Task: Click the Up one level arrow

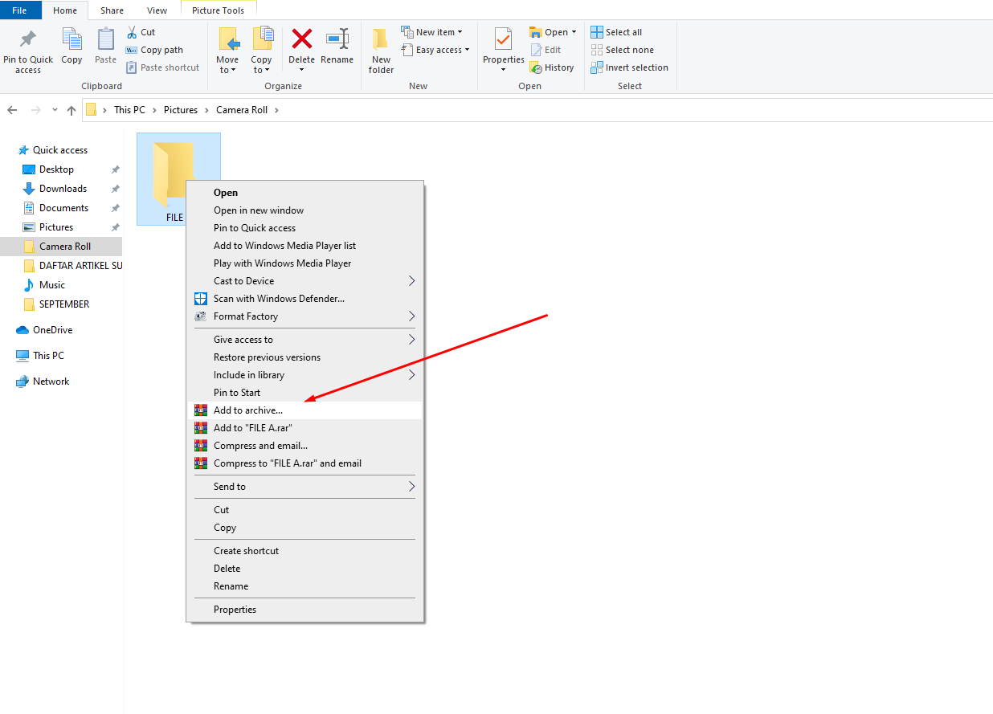Action: point(72,110)
